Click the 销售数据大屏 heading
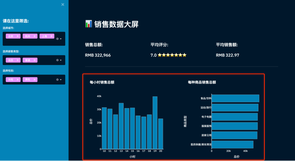Image resolution: width=295 pixels, height=161 pixels. point(116,25)
